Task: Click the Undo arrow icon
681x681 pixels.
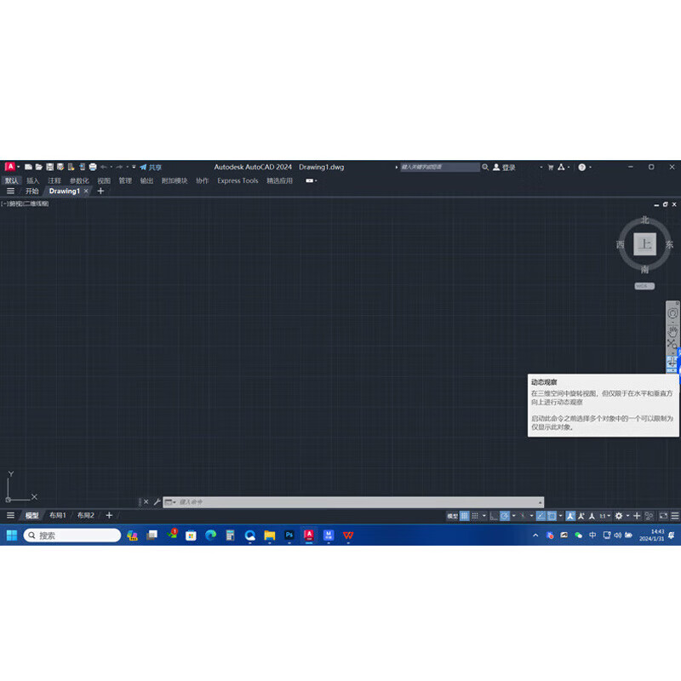Action: 103,167
